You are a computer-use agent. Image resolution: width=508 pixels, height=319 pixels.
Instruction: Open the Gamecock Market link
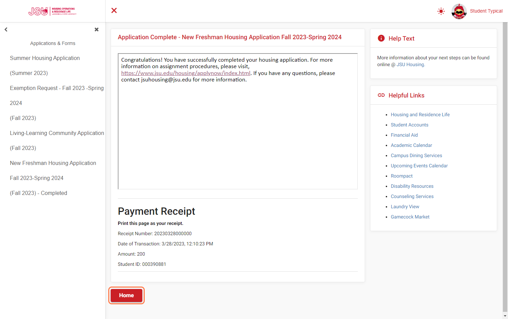click(x=410, y=217)
